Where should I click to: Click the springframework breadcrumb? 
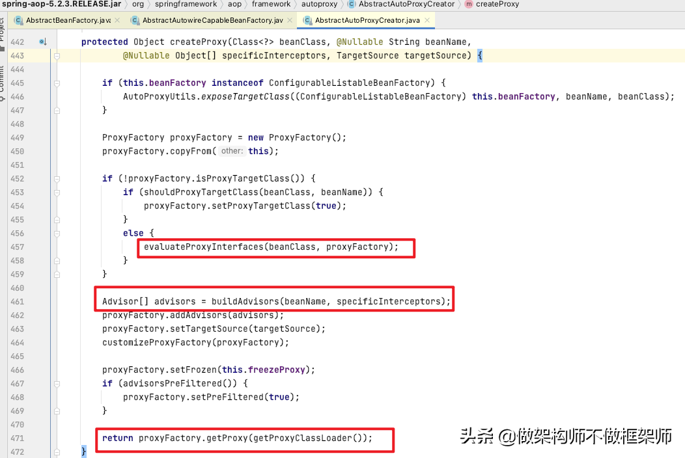(186, 4)
